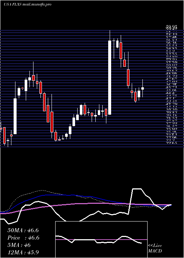This screenshot has height=258, width=184.
Task: Click the 'Price : 46.6' reading
Action: 24,238
